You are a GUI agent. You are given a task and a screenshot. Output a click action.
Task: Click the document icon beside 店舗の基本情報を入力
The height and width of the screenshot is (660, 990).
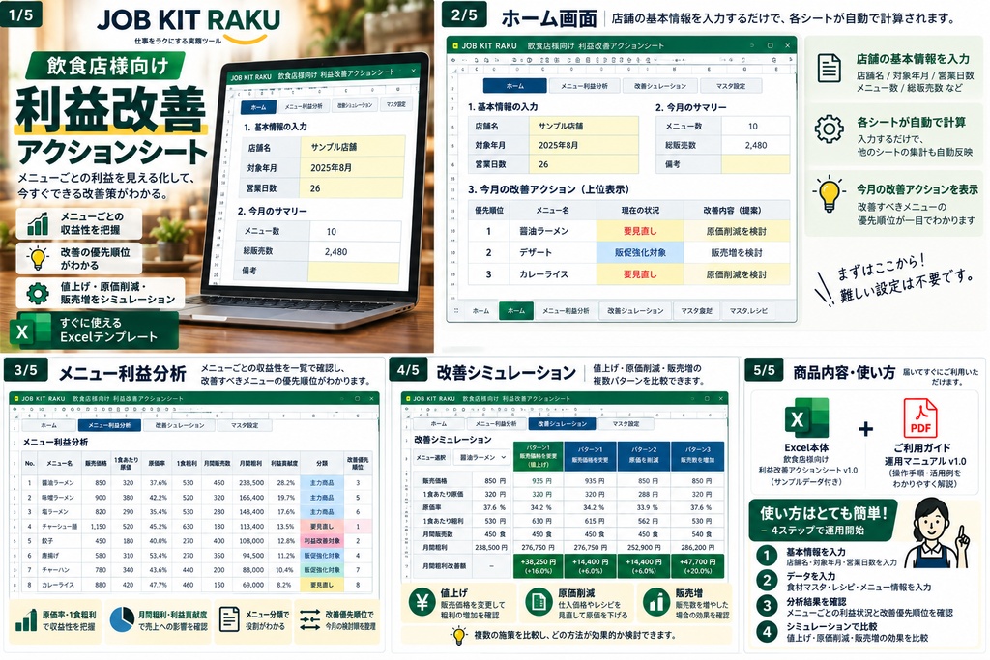(x=829, y=69)
